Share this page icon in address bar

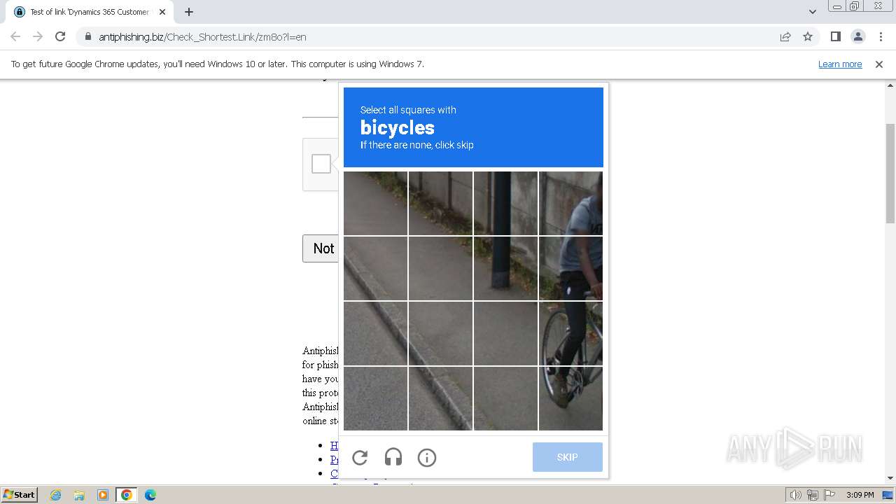[x=785, y=36]
